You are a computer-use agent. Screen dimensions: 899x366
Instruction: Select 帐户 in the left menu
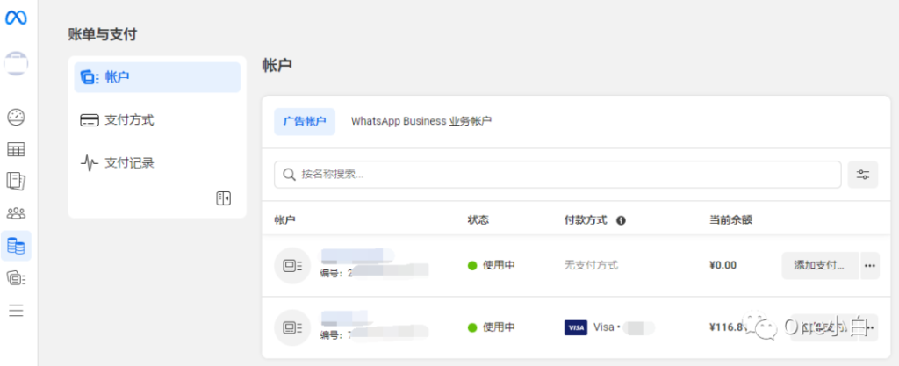157,77
